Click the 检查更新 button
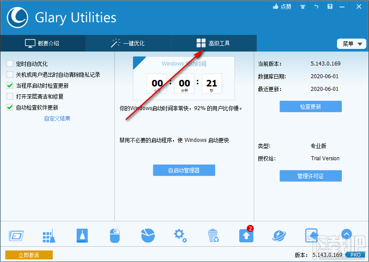369x262 pixels. pos(310,106)
